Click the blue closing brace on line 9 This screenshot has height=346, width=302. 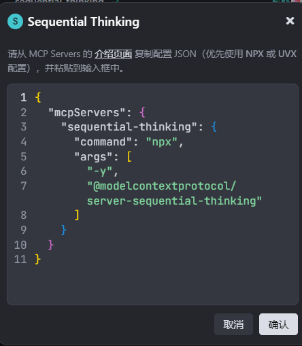pos(64,230)
